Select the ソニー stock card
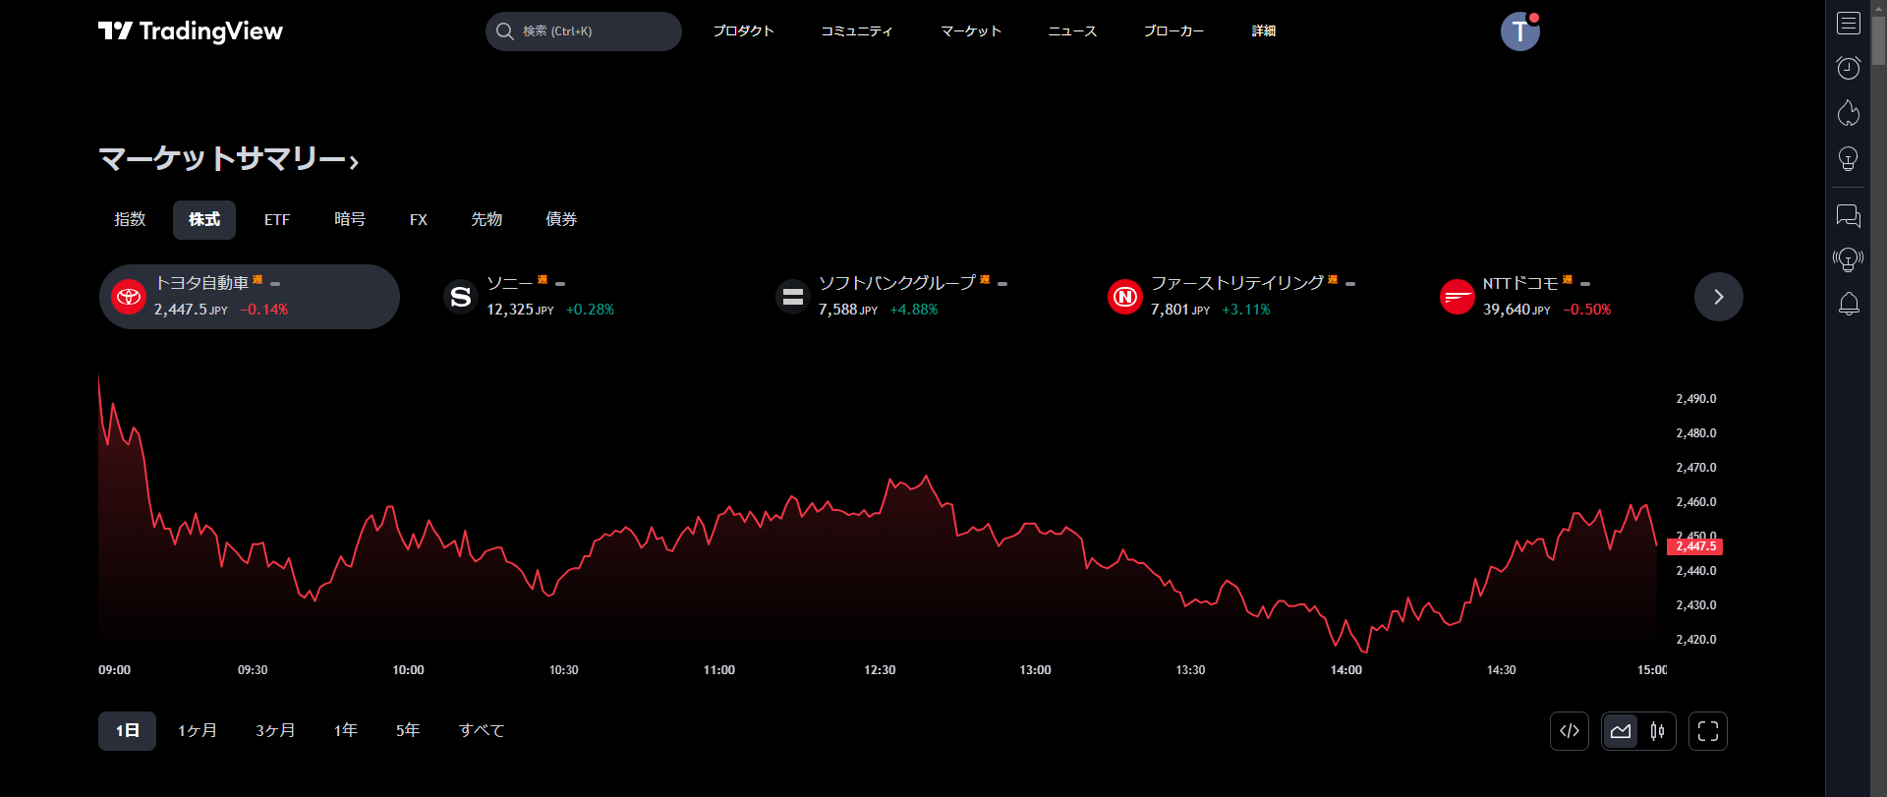 [x=531, y=297]
